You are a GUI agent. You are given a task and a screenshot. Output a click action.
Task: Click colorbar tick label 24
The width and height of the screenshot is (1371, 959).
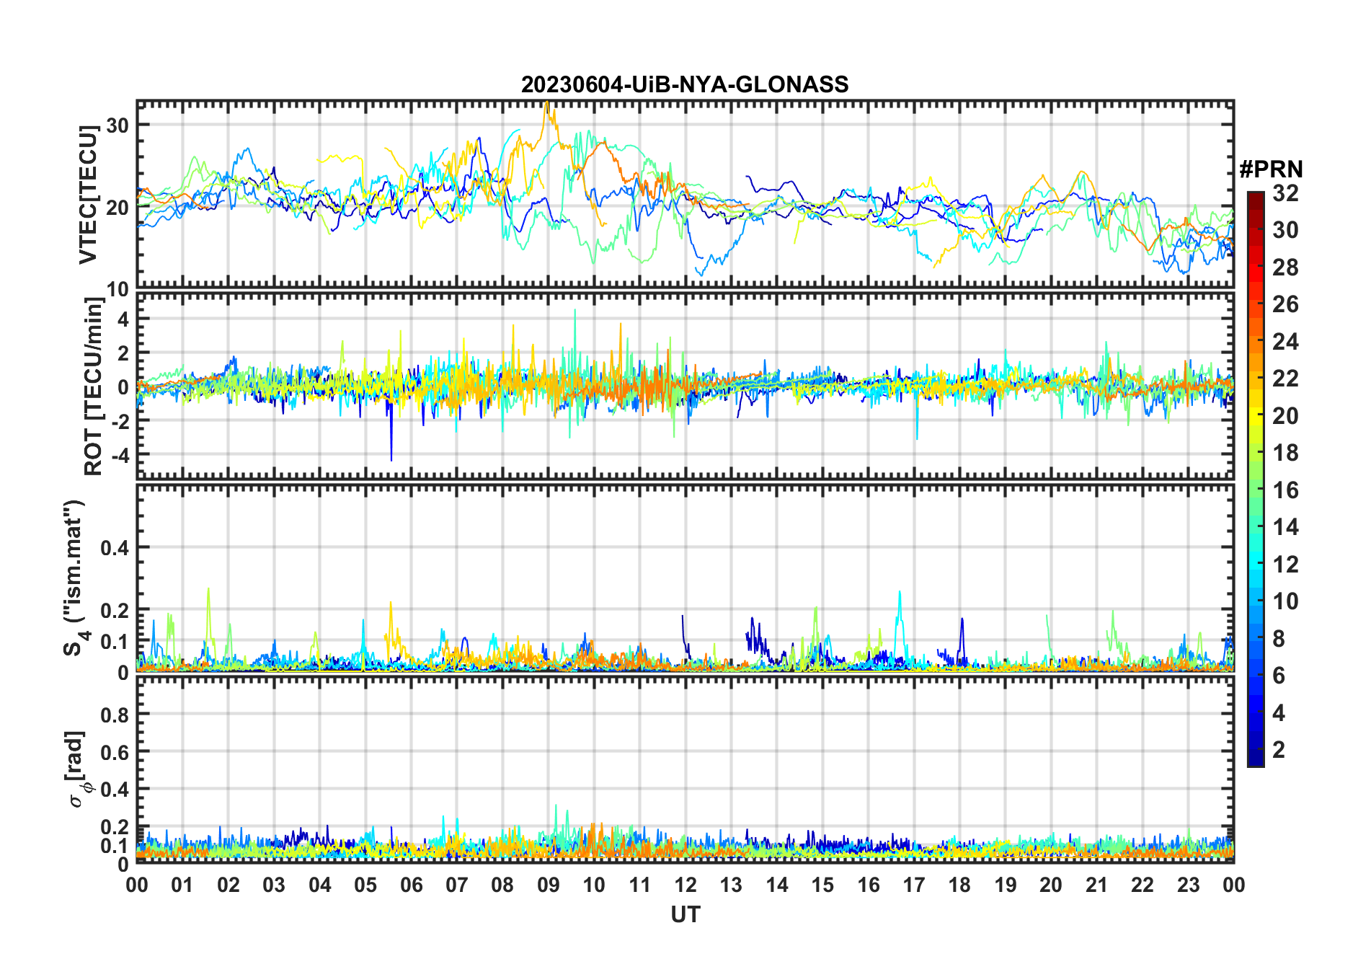pos(1285,342)
